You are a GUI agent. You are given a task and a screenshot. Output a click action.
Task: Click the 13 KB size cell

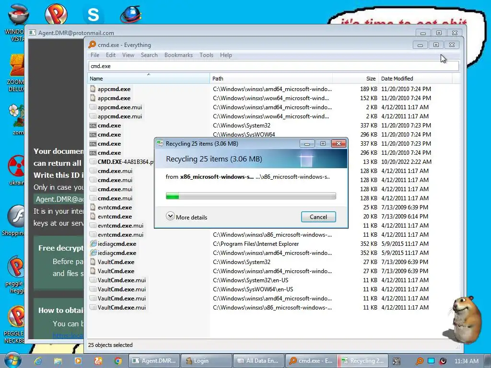tap(370, 162)
